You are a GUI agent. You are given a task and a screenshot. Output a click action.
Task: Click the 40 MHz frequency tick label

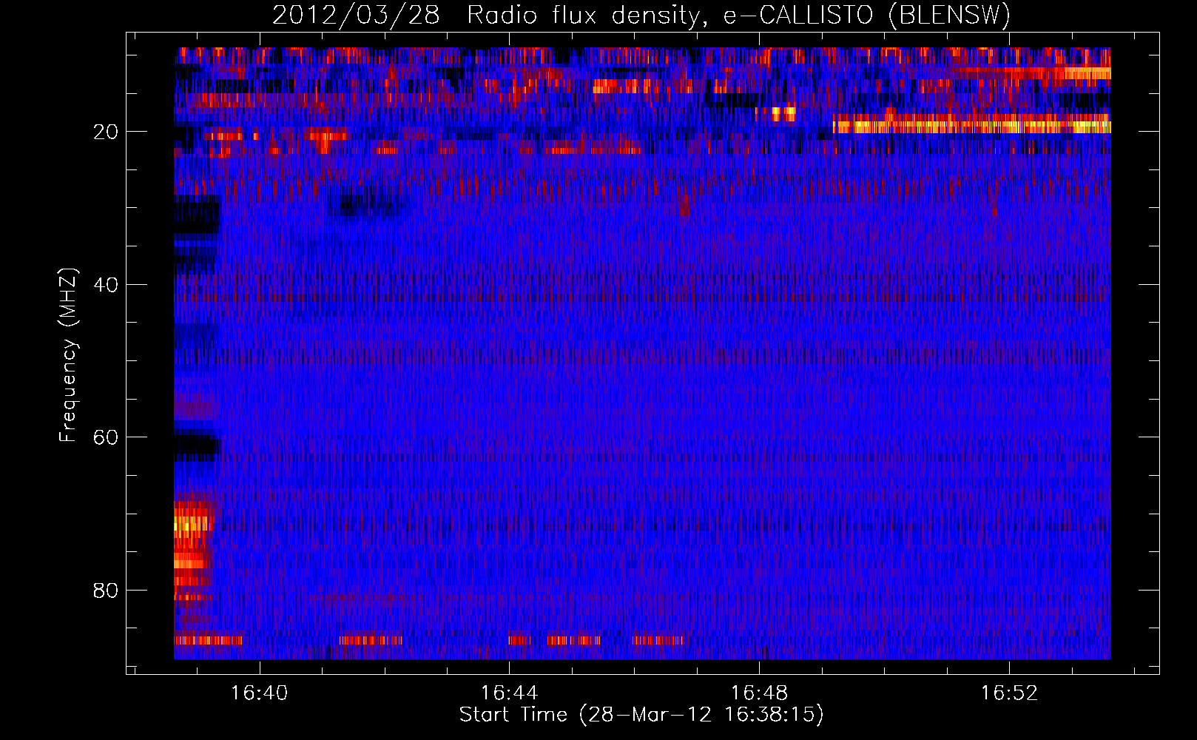106,285
